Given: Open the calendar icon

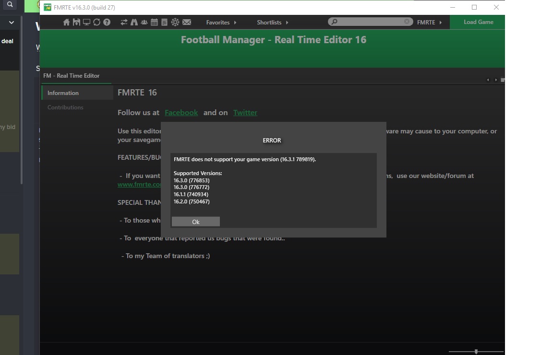Looking at the screenshot, I should tap(154, 22).
